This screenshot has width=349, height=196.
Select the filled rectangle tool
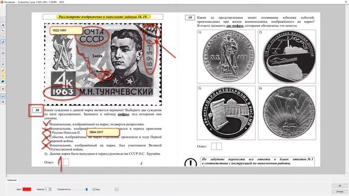pyautogui.click(x=3, y=53)
